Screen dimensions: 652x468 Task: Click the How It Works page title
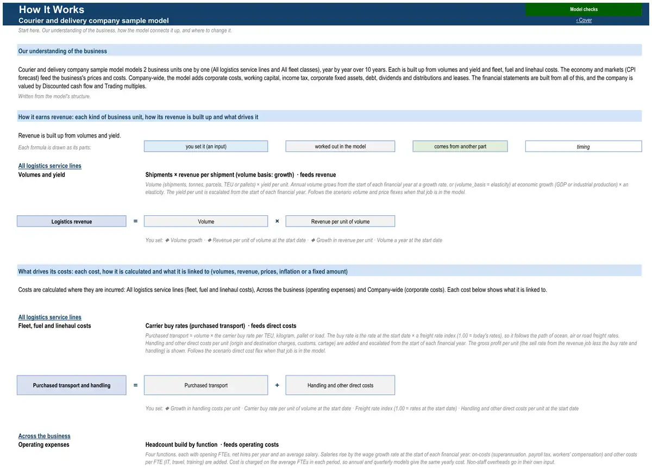52,9
